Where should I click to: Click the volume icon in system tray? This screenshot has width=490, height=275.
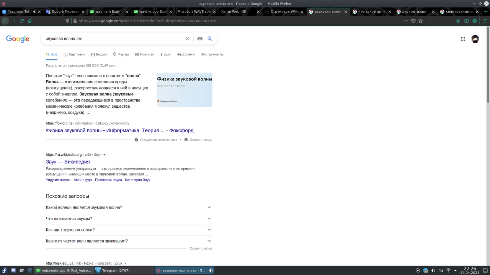click(433, 270)
